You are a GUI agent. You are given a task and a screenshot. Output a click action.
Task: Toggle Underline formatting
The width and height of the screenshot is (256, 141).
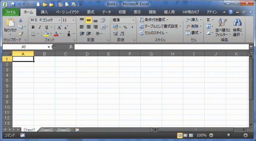(x=47, y=27)
